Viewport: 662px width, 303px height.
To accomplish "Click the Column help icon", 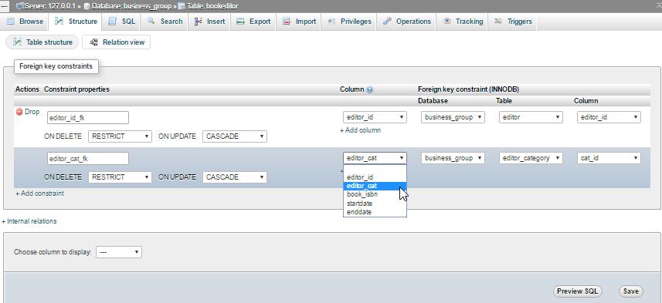I will click(x=369, y=89).
